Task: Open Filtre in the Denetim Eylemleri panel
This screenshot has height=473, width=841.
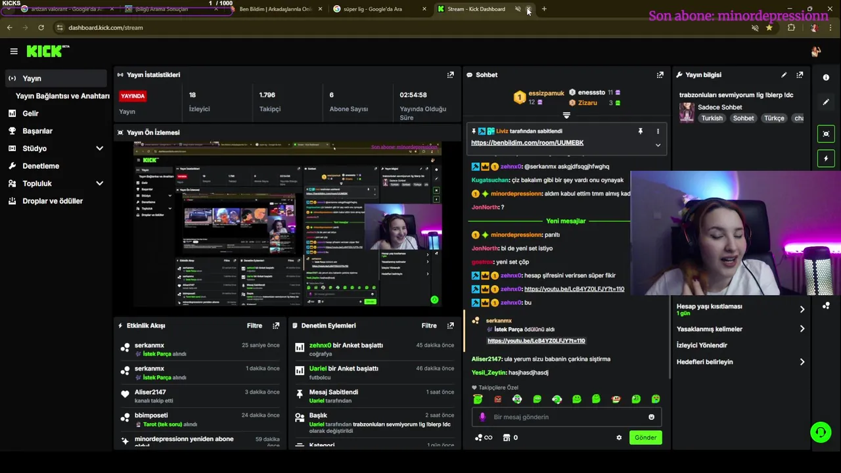Action: pyautogui.click(x=429, y=325)
